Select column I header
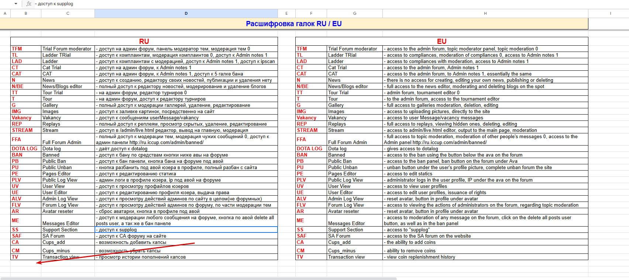The image size is (629, 280). pos(611,13)
